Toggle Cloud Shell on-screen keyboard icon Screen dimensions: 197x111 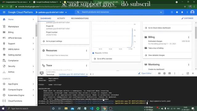point(159,73)
